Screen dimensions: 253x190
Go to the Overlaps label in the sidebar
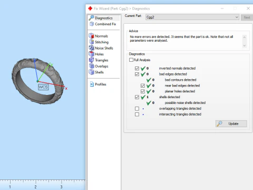(x=102, y=66)
